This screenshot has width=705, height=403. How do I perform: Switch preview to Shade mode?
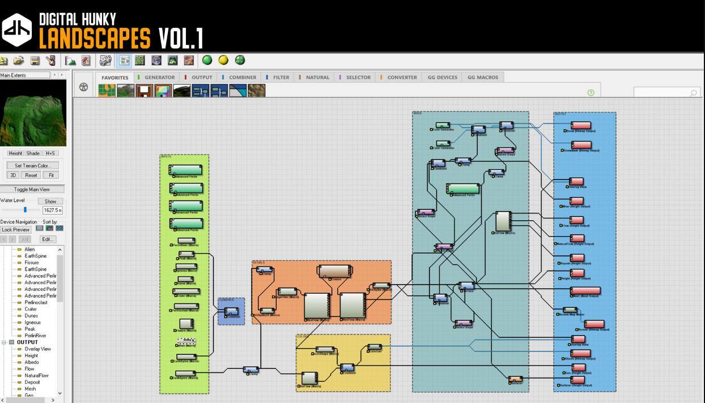pos(33,153)
